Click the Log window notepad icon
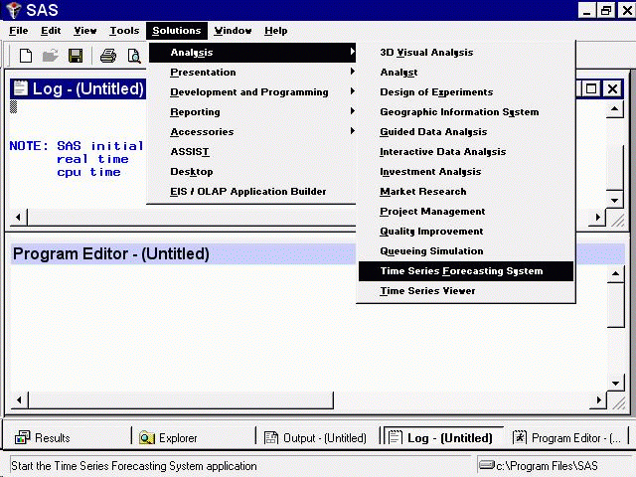 click(20, 88)
